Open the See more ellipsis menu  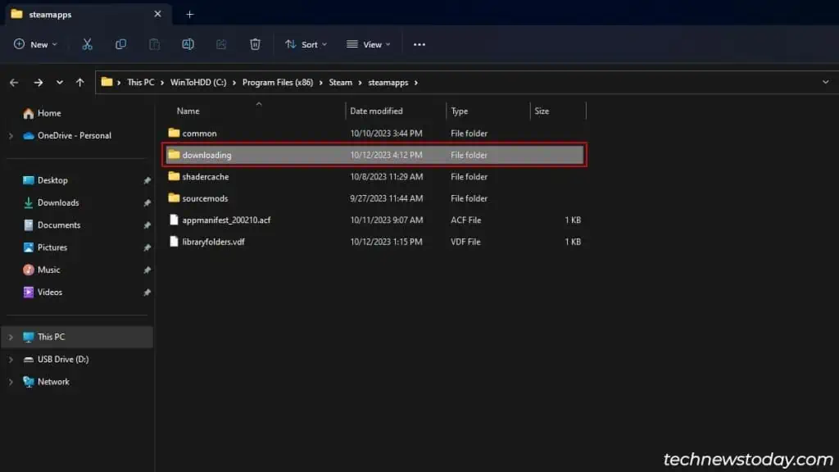[x=419, y=44]
